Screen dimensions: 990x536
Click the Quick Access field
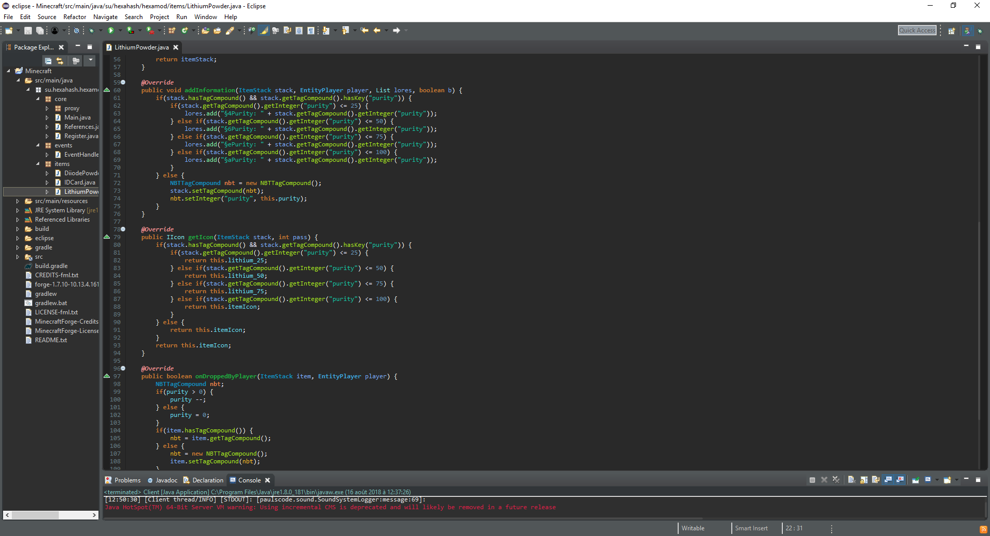click(917, 30)
